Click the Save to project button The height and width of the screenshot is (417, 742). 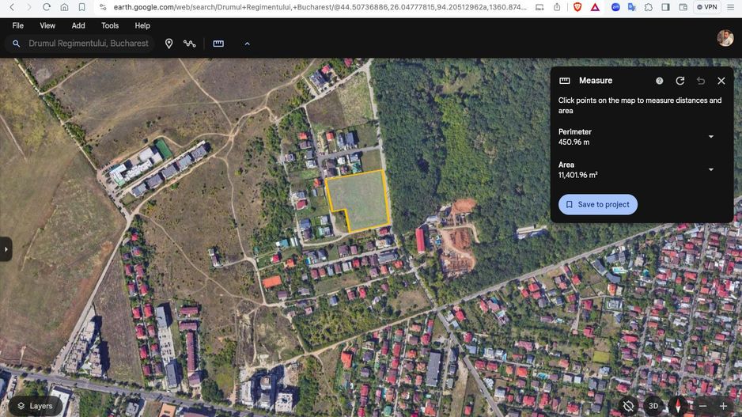[x=598, y=204]
